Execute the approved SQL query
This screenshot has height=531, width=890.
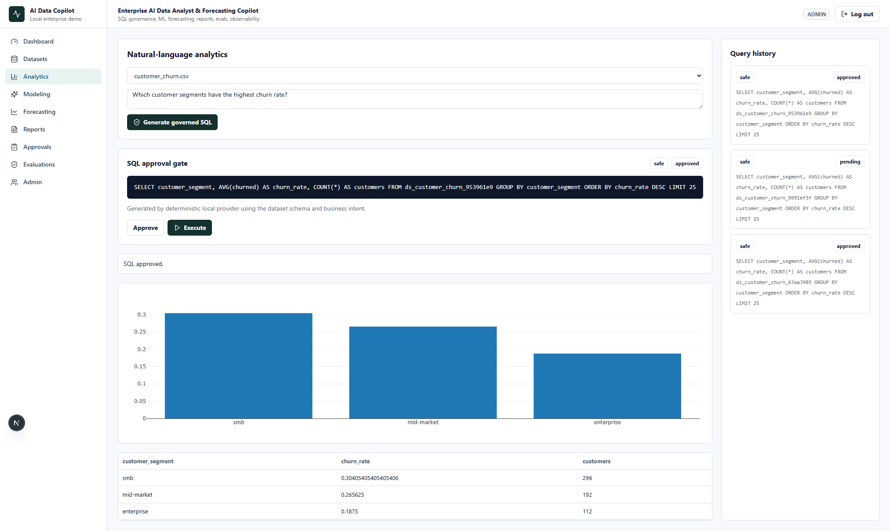[190, 228]
